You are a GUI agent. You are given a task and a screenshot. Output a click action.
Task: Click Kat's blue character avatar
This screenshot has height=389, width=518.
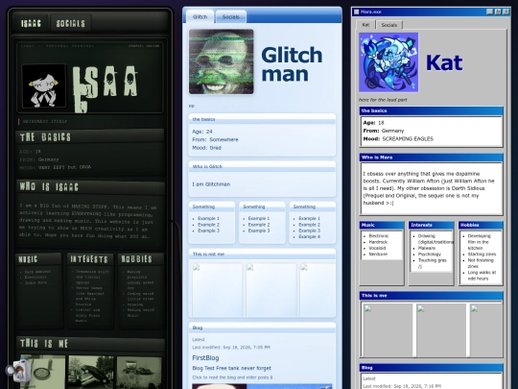[388, 62]
